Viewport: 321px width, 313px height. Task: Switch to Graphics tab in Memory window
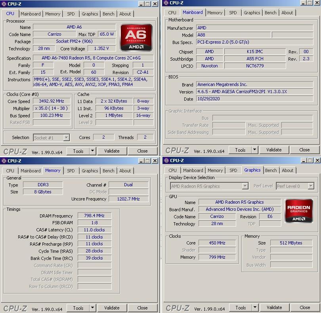click(90, 171)
